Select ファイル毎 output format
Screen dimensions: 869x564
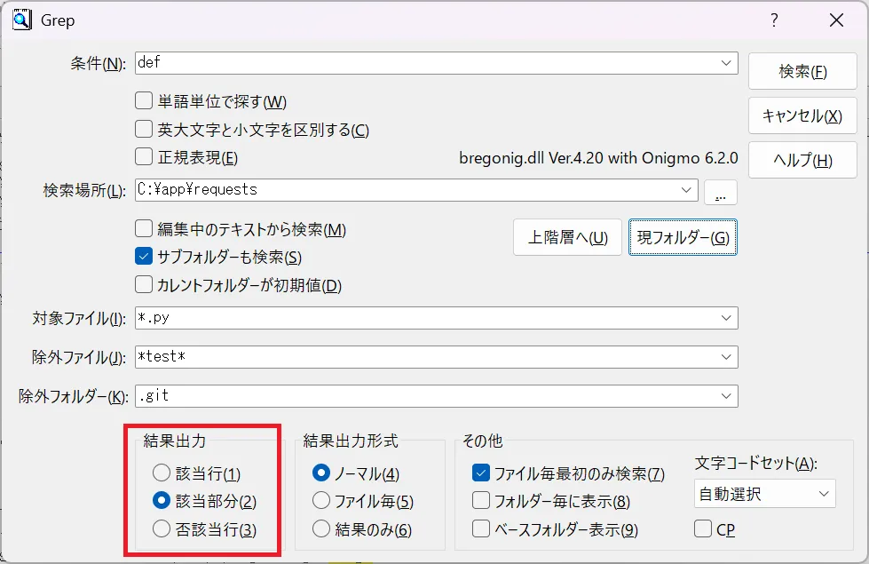(321, 502)
